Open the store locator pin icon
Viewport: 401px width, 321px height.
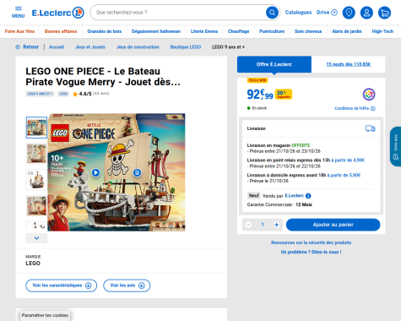(x=349, y=13)
